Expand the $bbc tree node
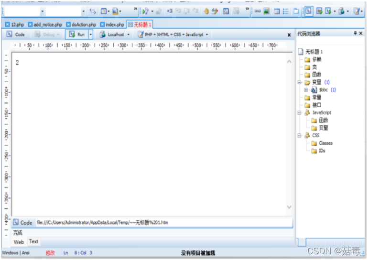 (306, 90)
